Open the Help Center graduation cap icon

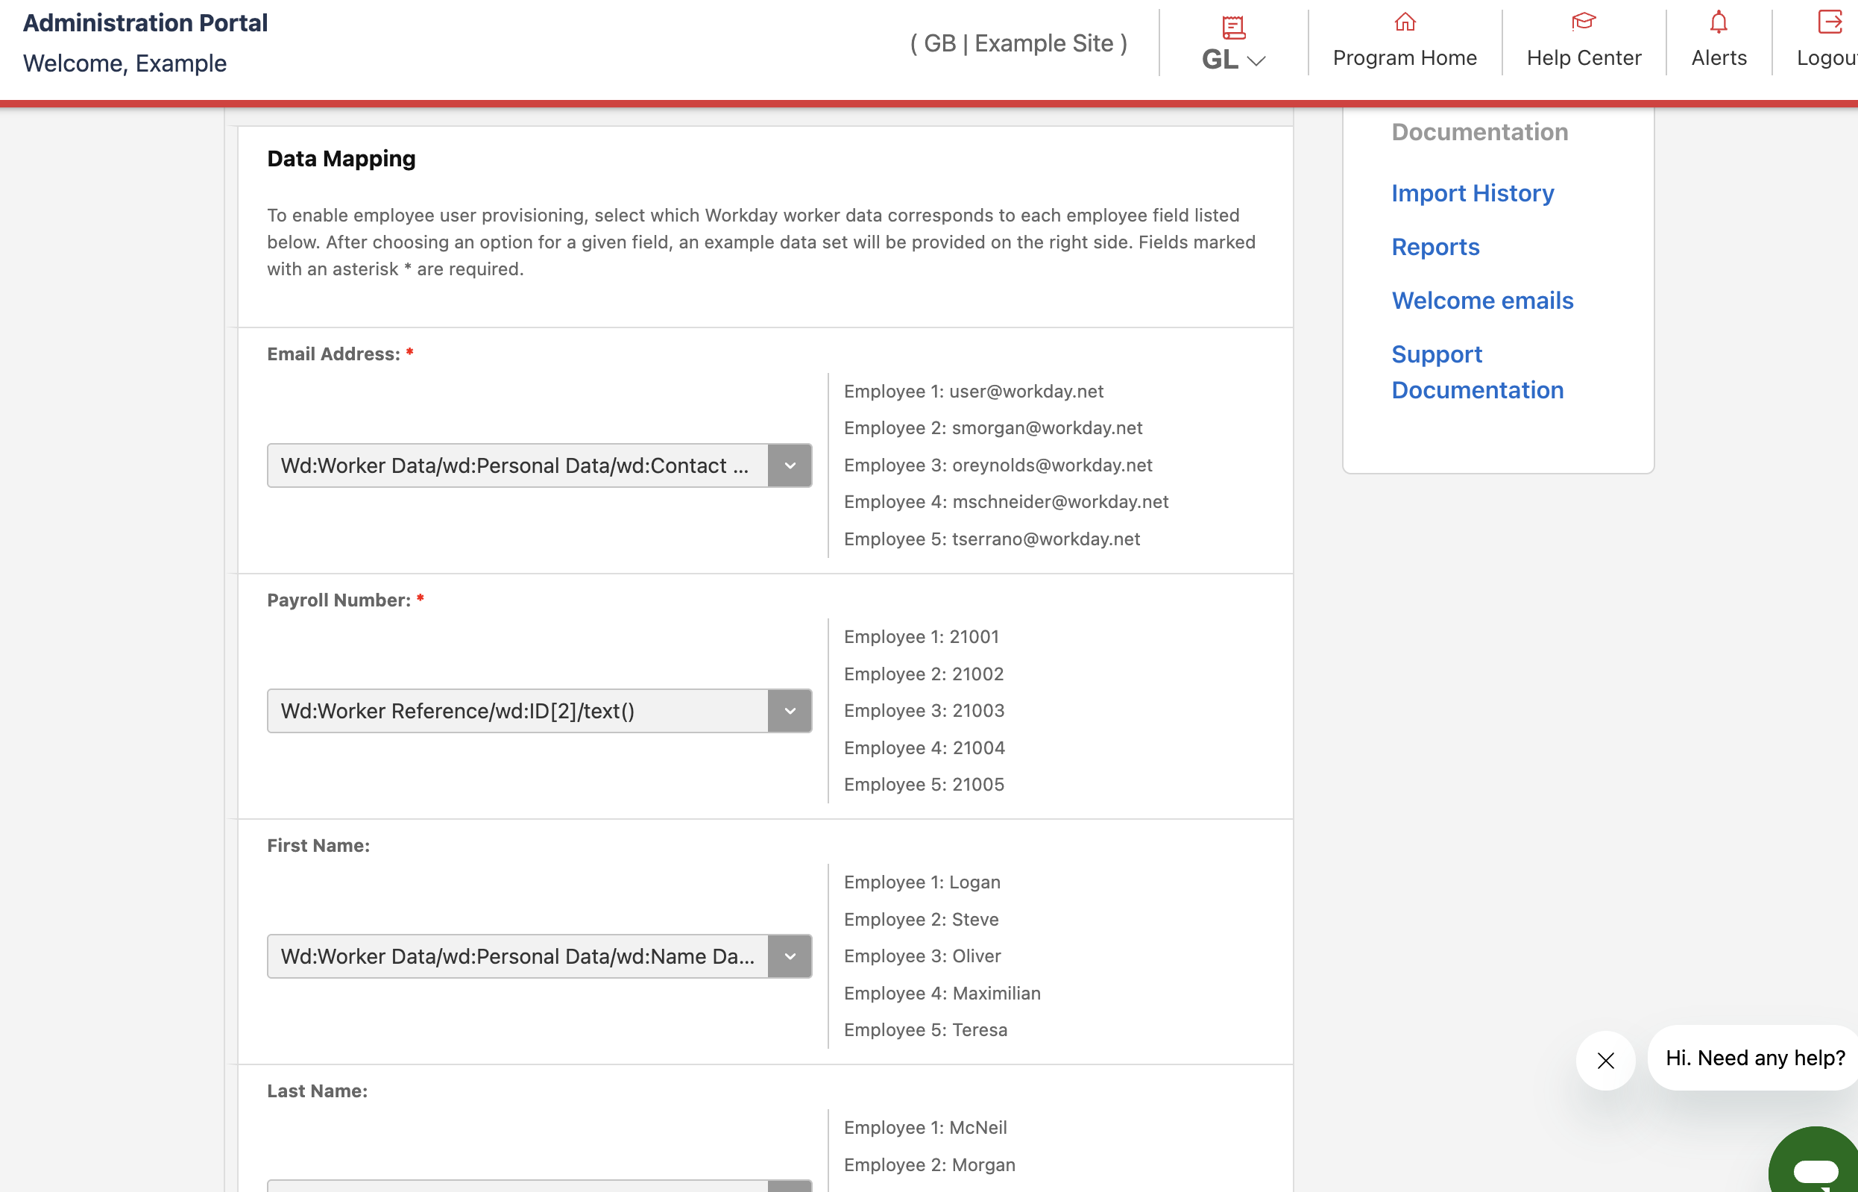click(x=1584, y=22)
